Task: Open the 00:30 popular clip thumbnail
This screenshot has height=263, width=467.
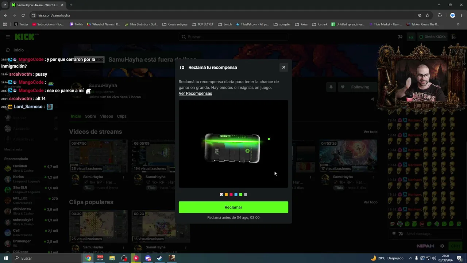Action: [x=99, y=226]
